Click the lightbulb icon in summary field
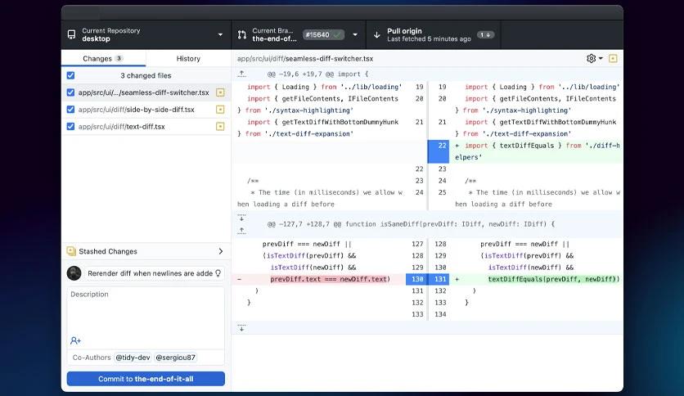684x396 pixels. coord(218,273)
